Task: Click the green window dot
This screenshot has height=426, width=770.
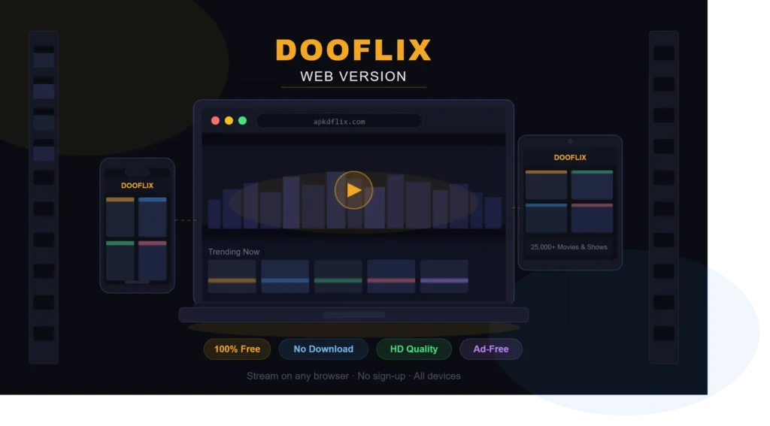Action: [243, 121]
